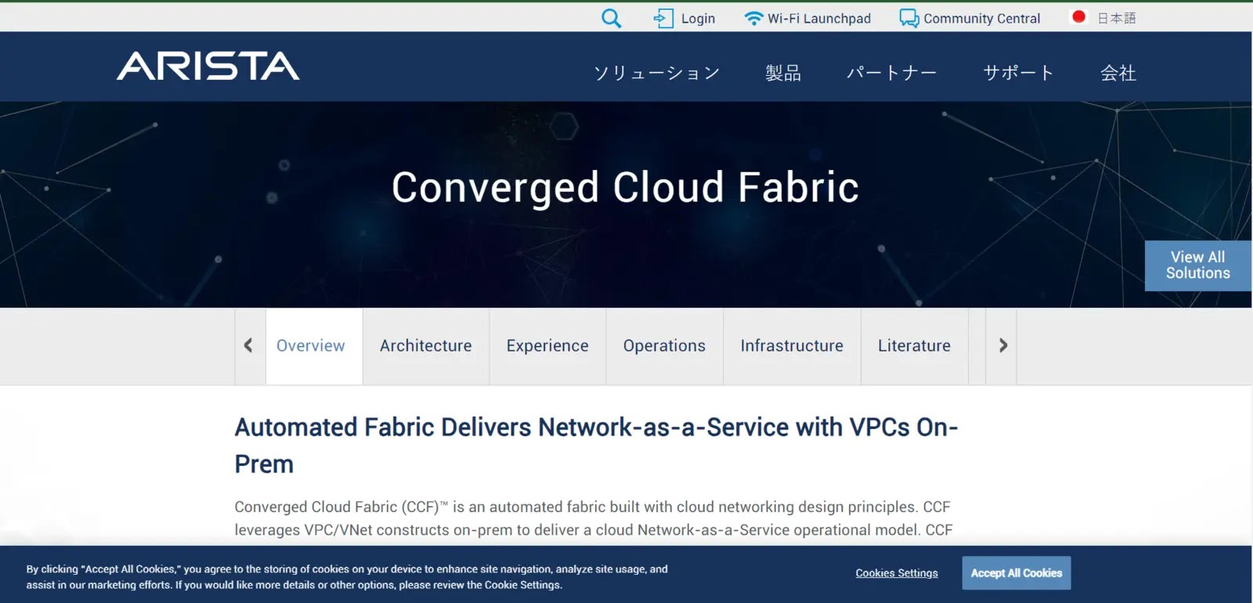The height and width of the screenshot is (603, 1253).
Task: Open the ソリューション menu
Action: point(656,73)
